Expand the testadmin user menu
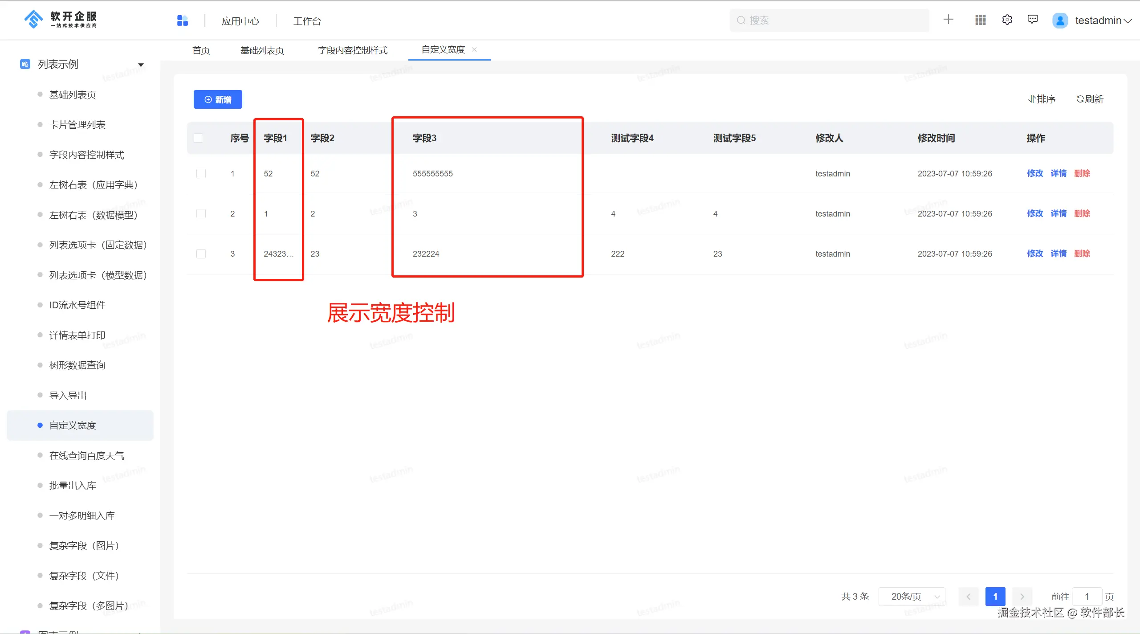Image resolution: width=1140 pixels, height=634 pixels. [1103, 20]
